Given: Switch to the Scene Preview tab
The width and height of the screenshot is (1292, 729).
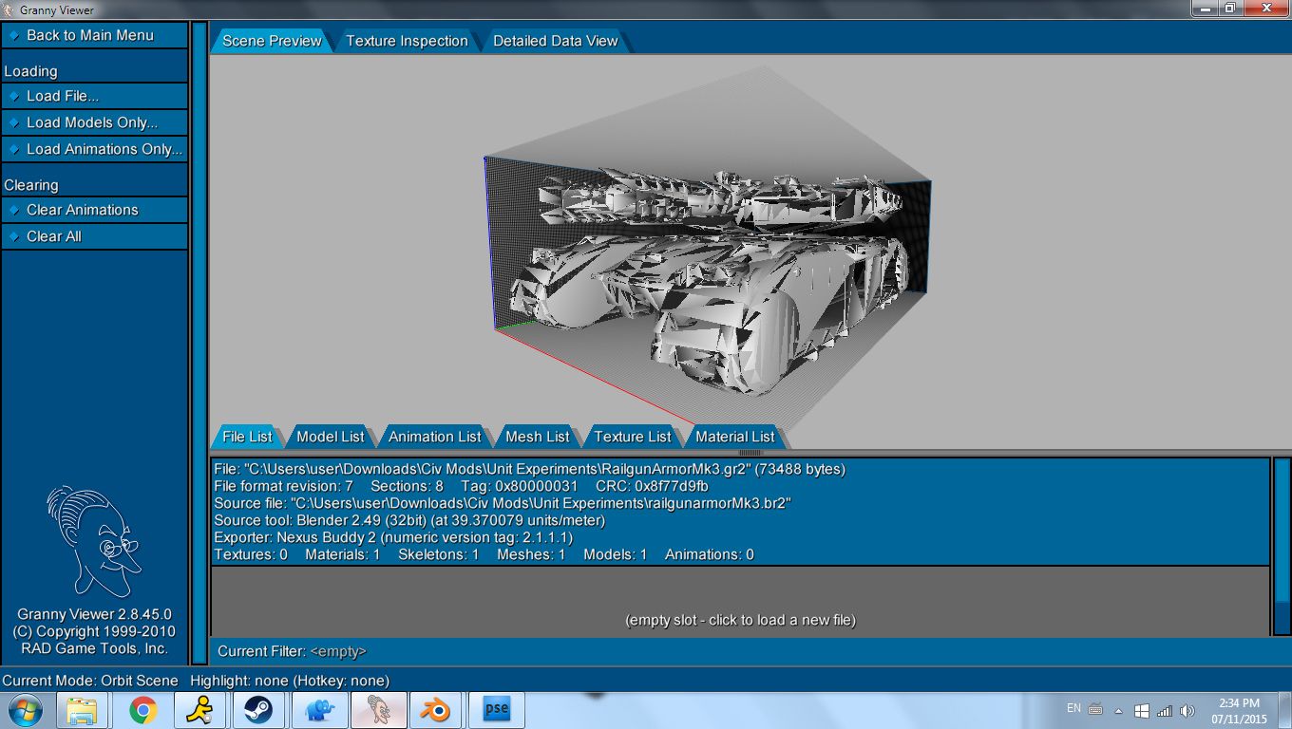Looking at the screenshot, I should [x=272, y=41].
